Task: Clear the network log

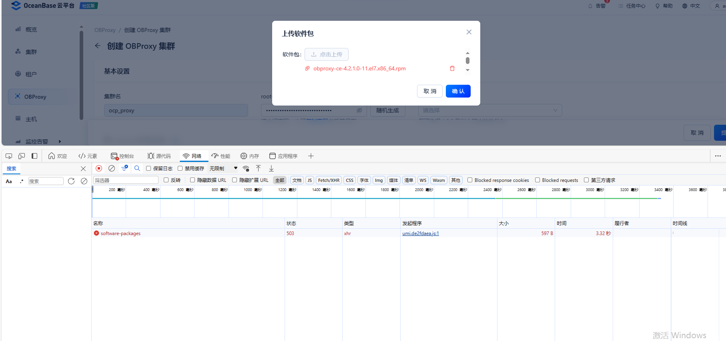Action: [x=112, y=168]
